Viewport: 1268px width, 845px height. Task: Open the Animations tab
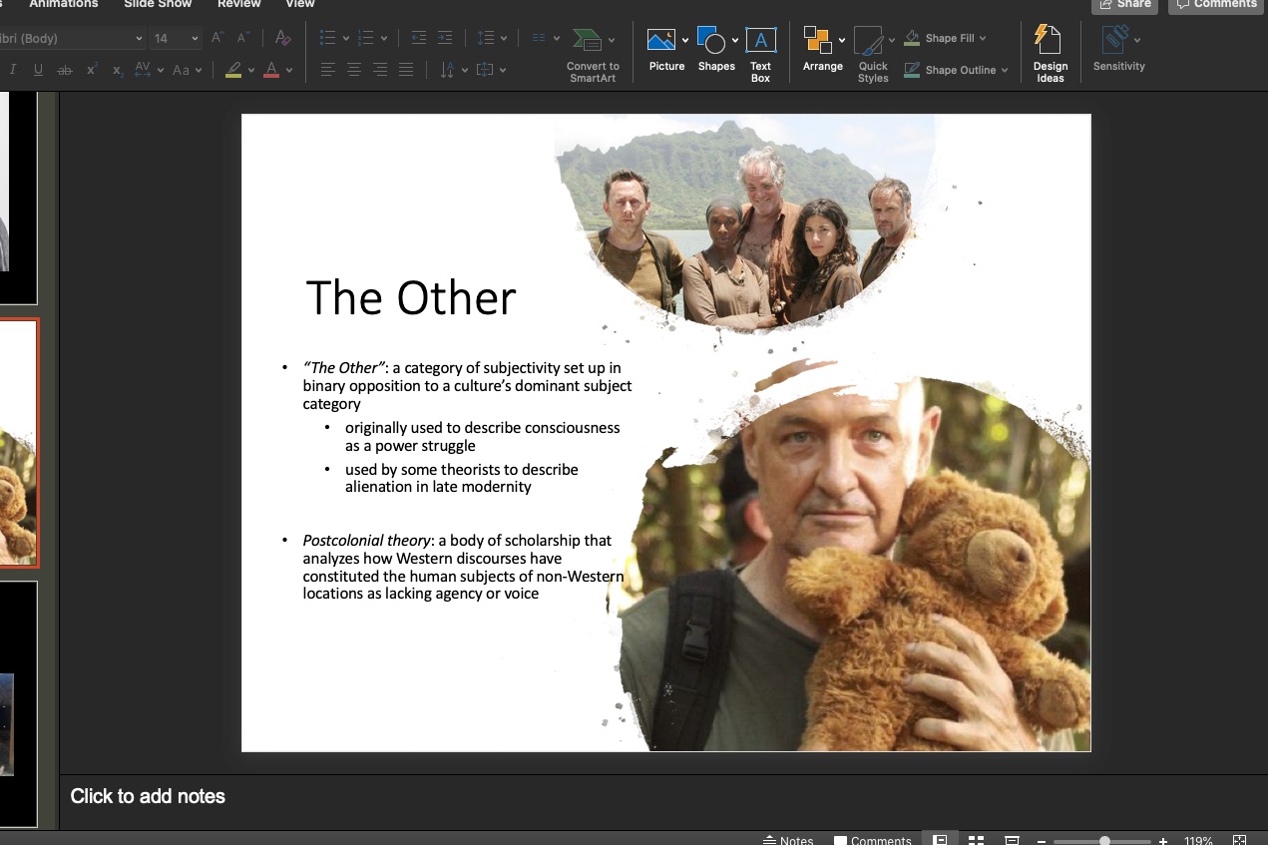point(63,4)
